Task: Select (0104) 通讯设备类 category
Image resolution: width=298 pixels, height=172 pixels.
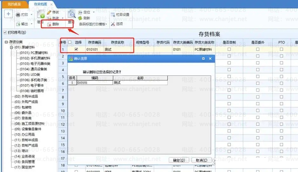Action: point(33,69)
